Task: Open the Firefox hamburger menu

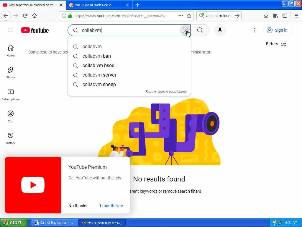Action: click(296, 16)
